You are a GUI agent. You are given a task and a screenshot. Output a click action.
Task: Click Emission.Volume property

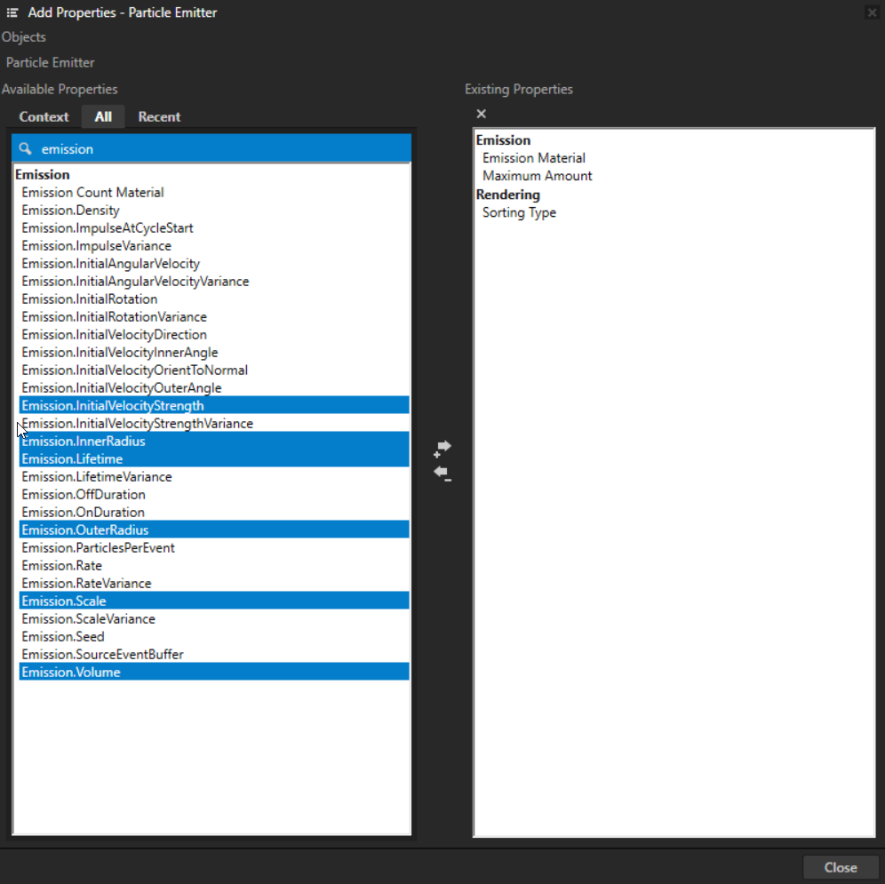tap(214, 672)
